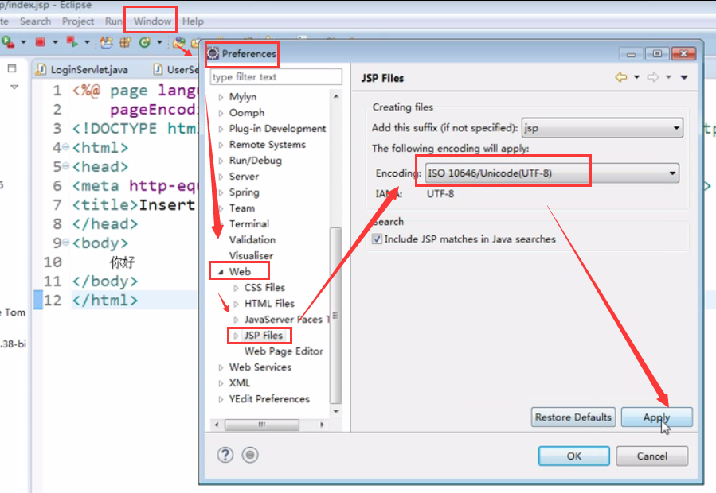
Task: Expand the Server tree node
Action: coord(221,177)
